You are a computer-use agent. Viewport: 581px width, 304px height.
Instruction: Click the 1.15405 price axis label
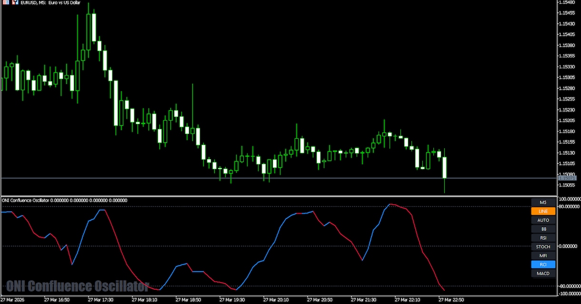[x=567, y=35]
